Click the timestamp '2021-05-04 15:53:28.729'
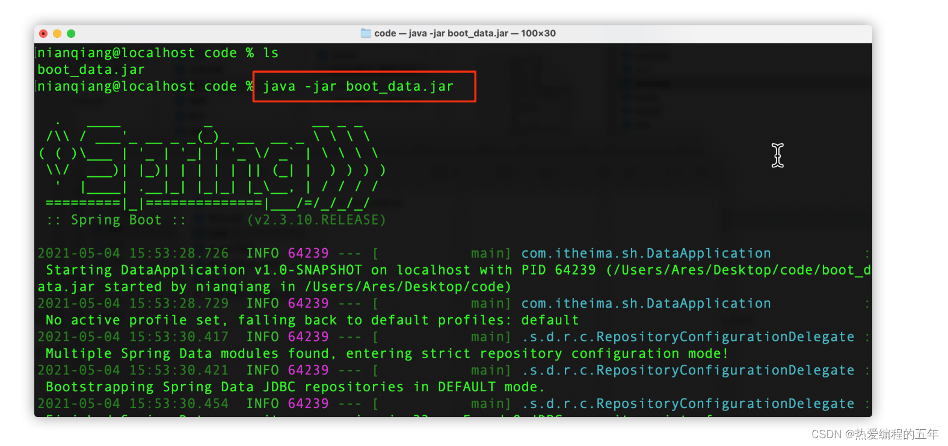Viewport: 948px width, 446px height. tap(133, 303)
